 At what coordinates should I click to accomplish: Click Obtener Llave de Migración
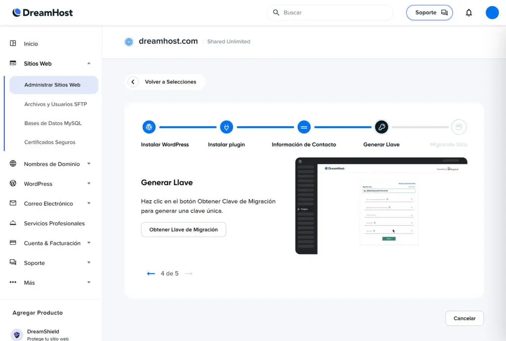[183, 230]
